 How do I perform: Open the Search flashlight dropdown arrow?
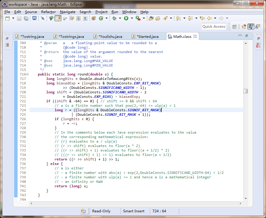pyautogui.click(x=171, y=18)
